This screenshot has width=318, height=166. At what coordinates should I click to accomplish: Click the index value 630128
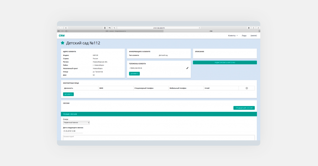click(95, 55)
